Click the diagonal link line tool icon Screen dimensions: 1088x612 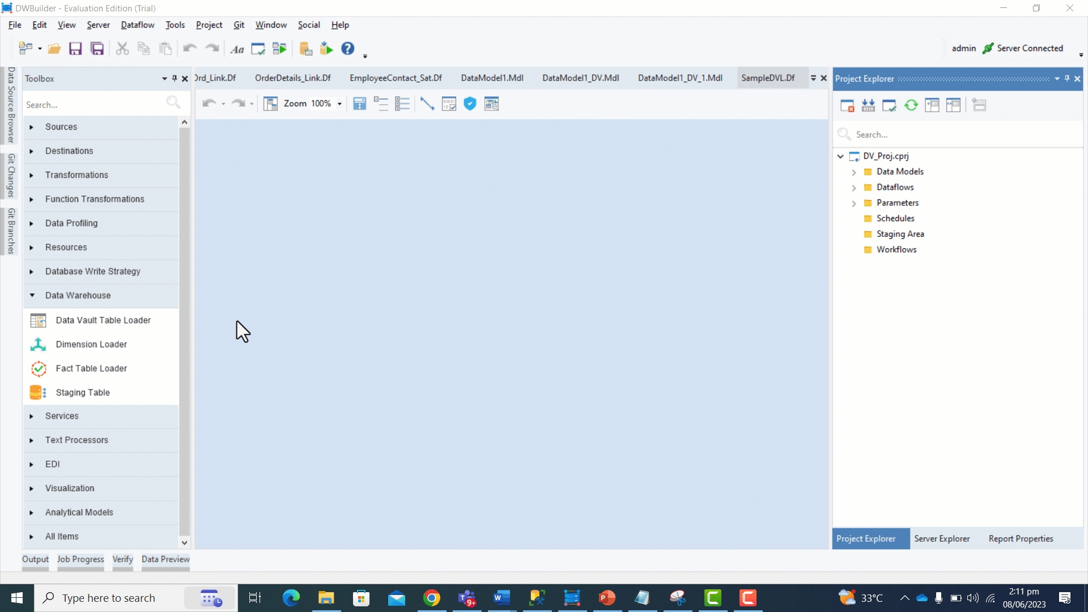tap(427, 104)
